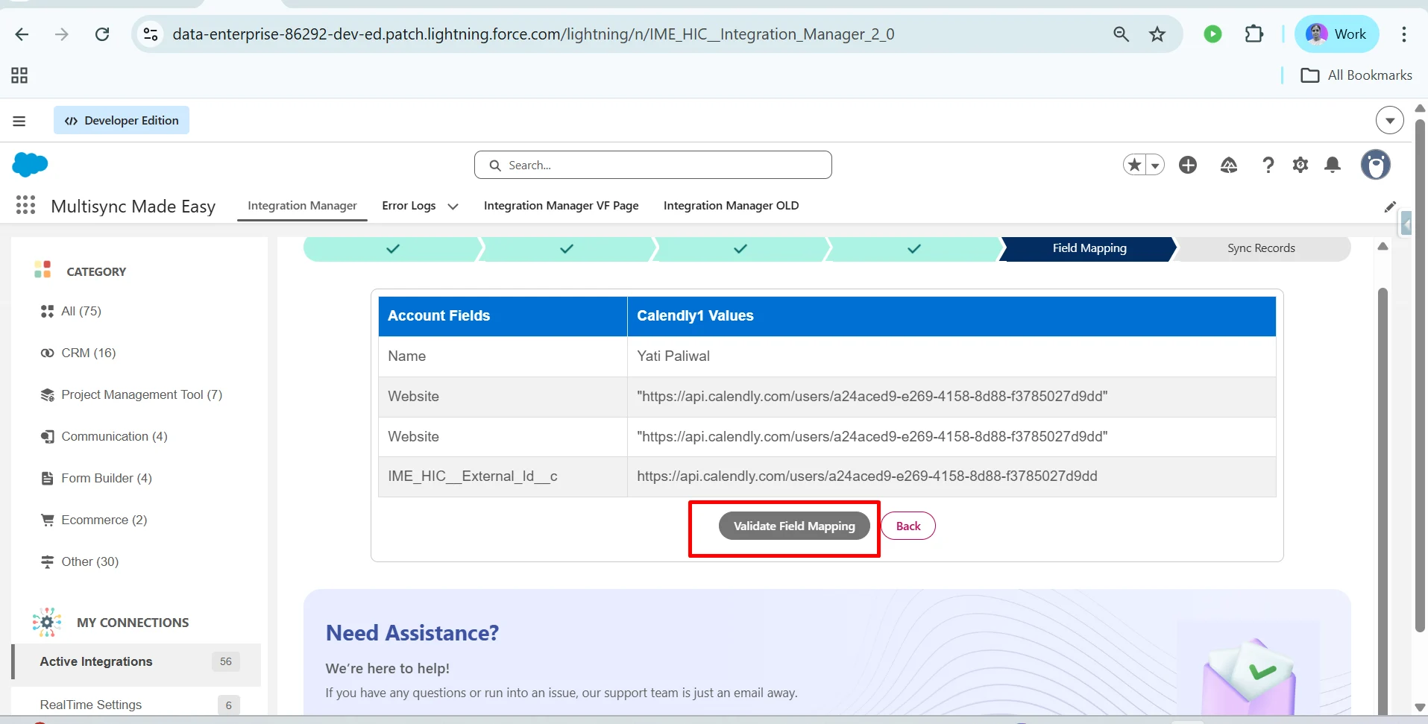
Task: Select the Sync Records step
Action: pyautogui.click(x=1261, y=248)
